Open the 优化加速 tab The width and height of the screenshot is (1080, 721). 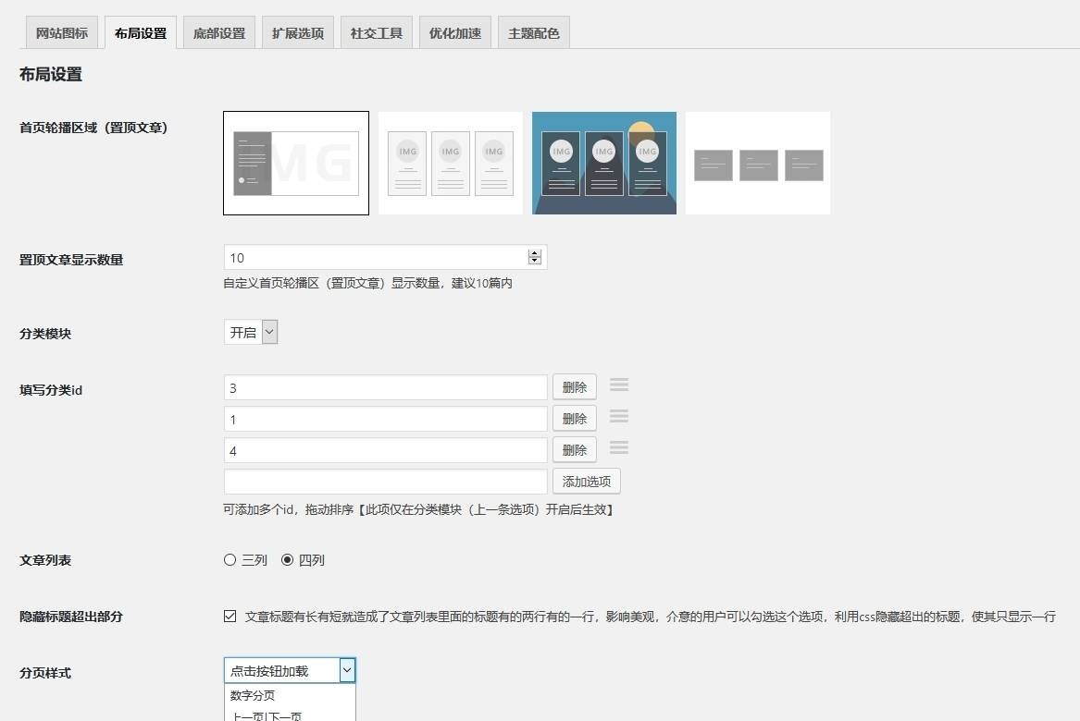pyautogui.click(x=455, y=33)
